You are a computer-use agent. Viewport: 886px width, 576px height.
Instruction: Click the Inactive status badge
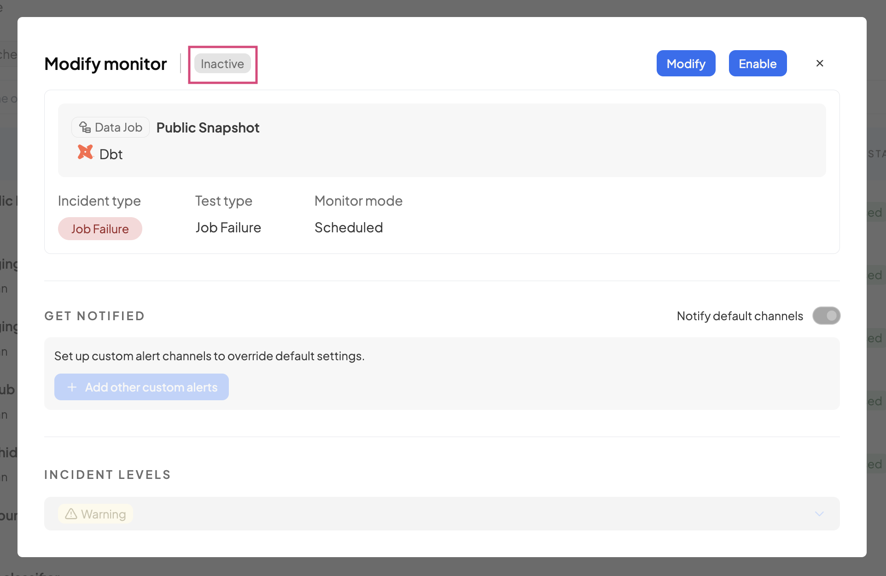tap(222, 64)
